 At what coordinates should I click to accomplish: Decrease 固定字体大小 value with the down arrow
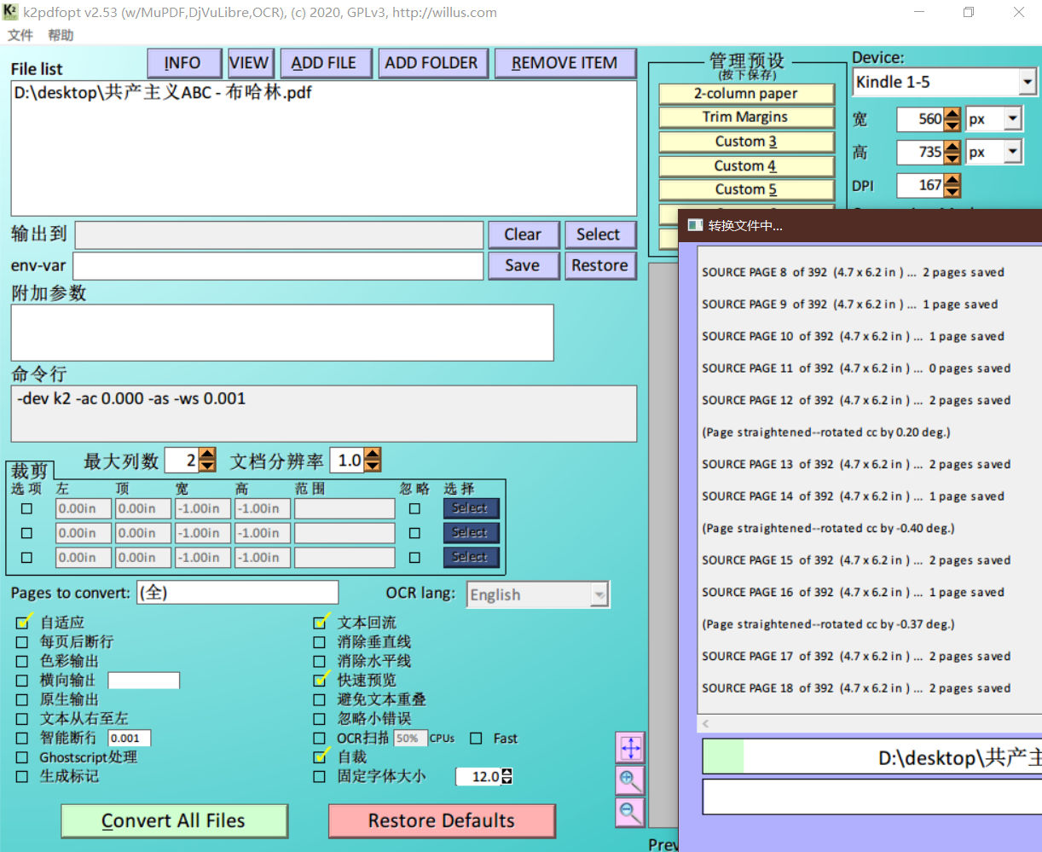(x=507, y=780)
